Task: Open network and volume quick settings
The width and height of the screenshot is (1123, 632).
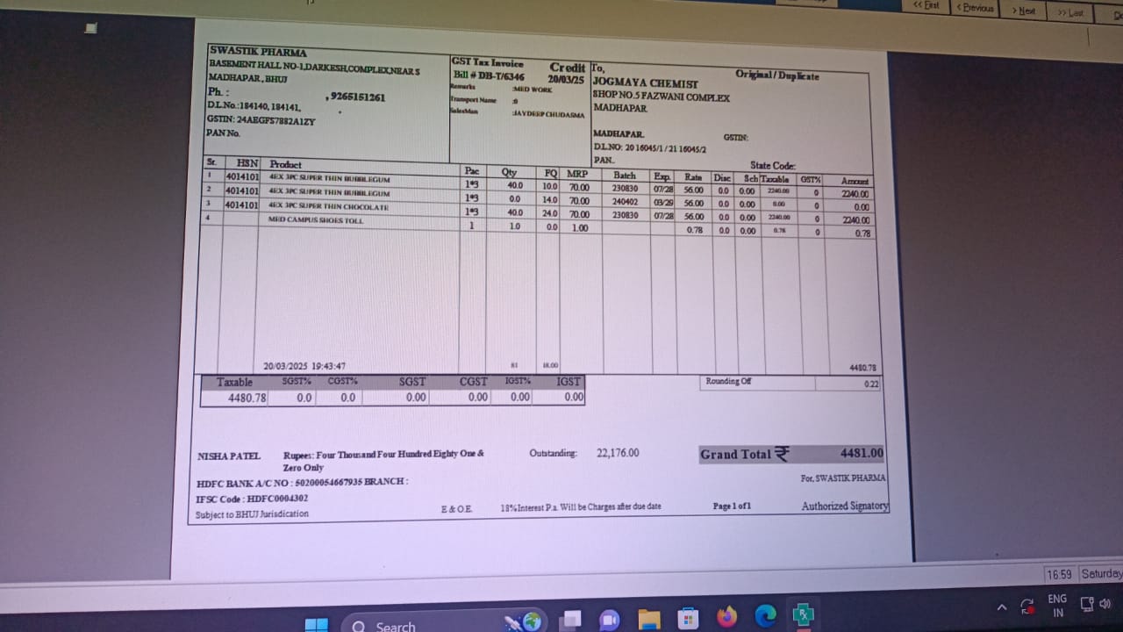Action: (x=1095, y=603)
